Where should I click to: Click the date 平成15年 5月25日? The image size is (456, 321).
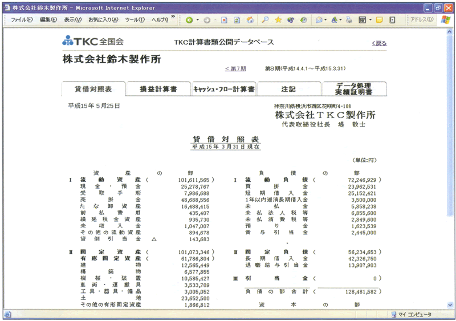[94, 106]
